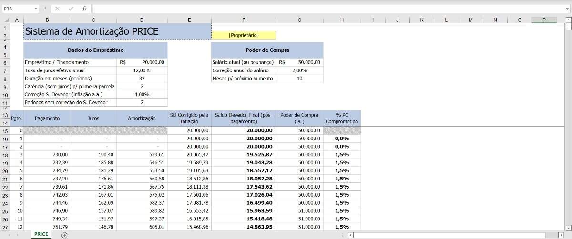The image size is (572, 239).
Task: Click horizontal scrollbar right arrow
Action: pyautogui.click(x=561, y=235)
